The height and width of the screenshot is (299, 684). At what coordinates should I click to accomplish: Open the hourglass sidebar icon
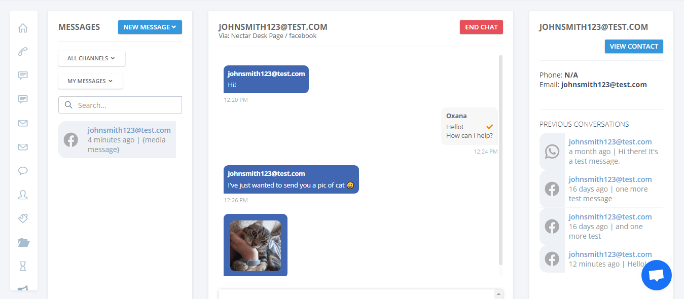[x=23, y=266]
